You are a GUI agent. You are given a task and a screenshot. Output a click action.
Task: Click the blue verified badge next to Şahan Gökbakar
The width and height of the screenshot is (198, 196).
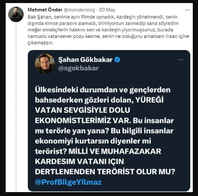point(117,60)
